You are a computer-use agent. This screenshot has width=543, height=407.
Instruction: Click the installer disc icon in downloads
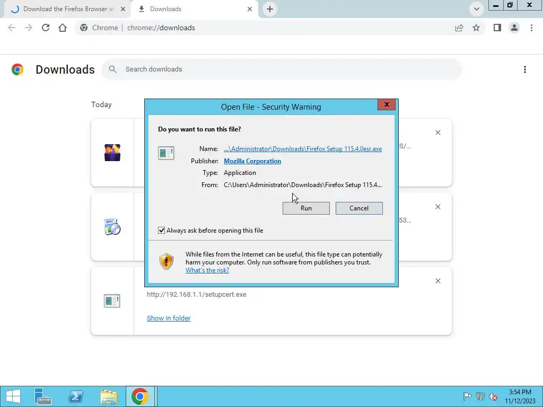coord(112,227)
